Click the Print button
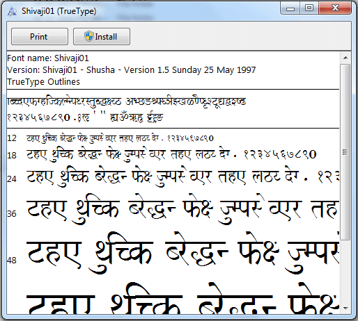Image resolution: width=358 pixels, height=321 pixels. pos(40,37)
